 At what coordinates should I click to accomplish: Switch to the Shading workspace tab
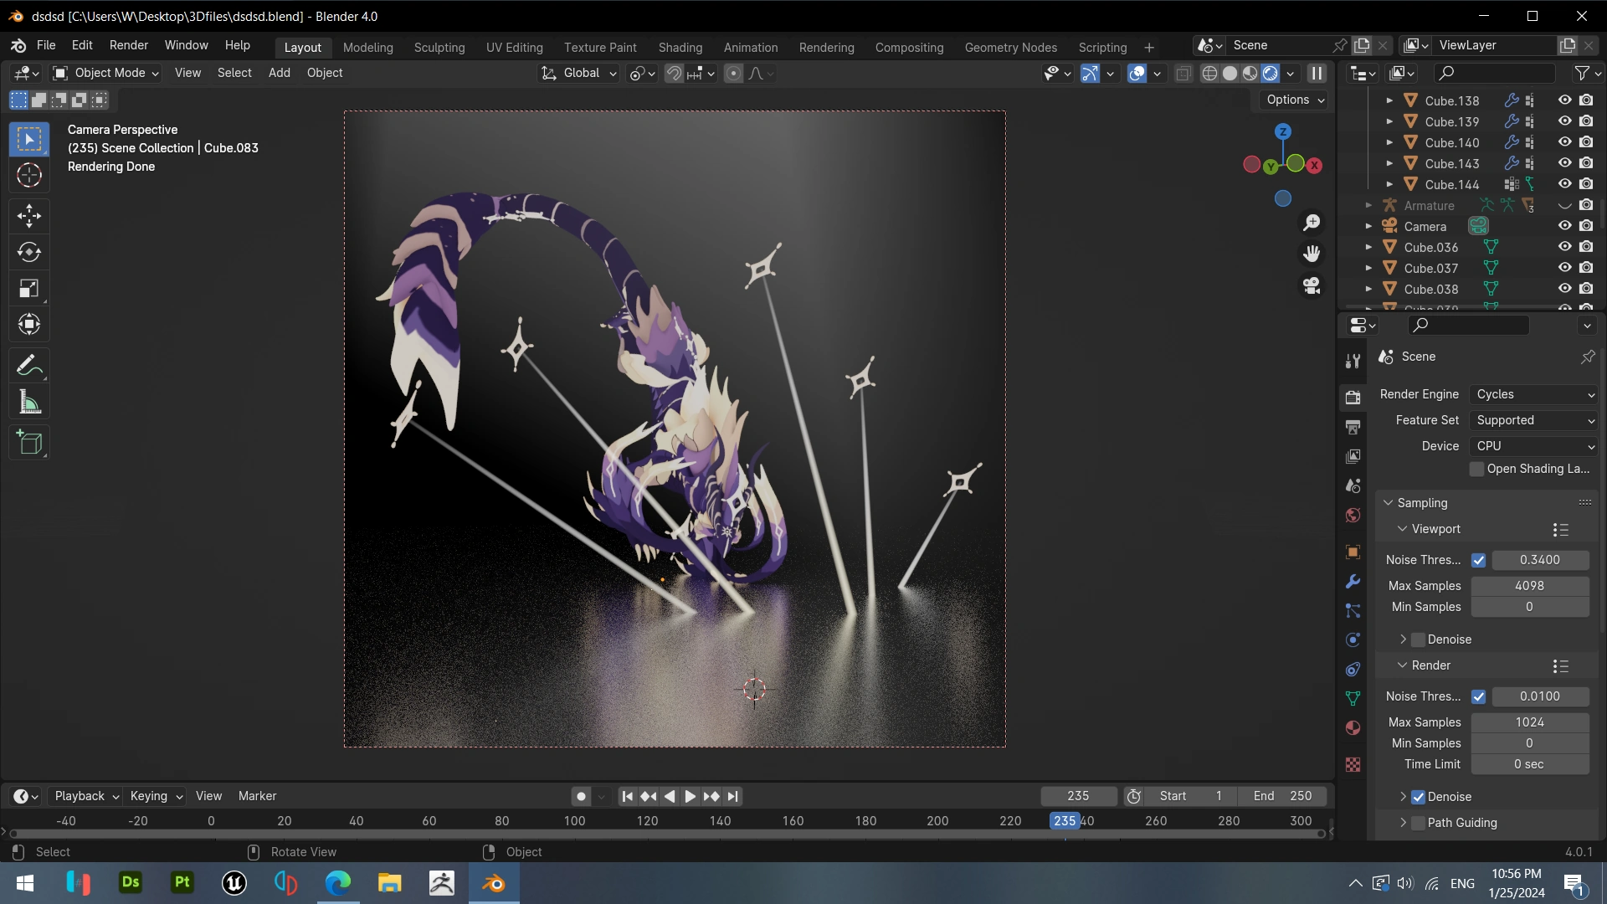point(680,48)
